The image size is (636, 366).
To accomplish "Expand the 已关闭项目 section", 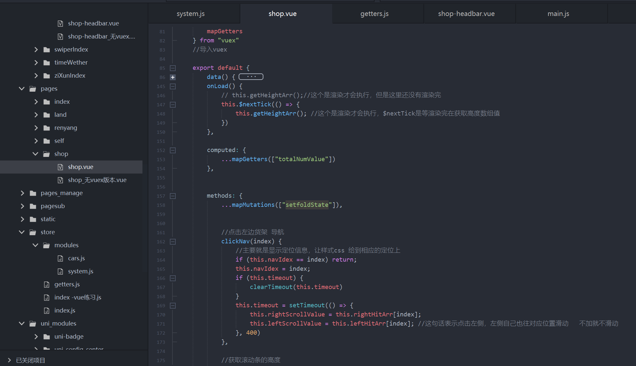I will click(9, 360).
